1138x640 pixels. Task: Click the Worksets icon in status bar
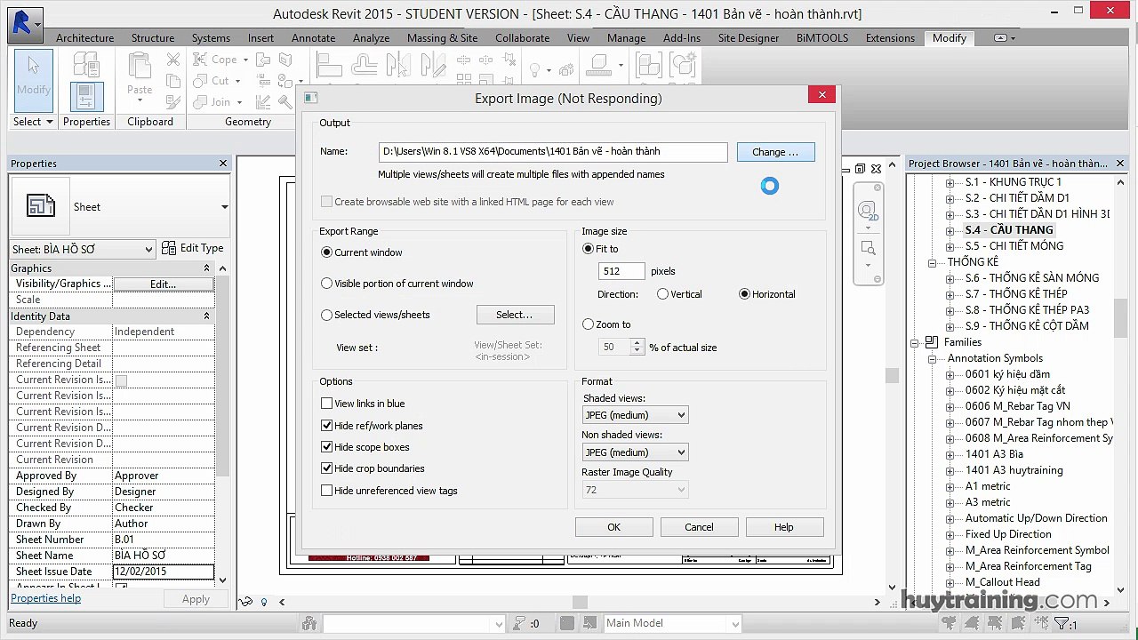click(309, 624)
